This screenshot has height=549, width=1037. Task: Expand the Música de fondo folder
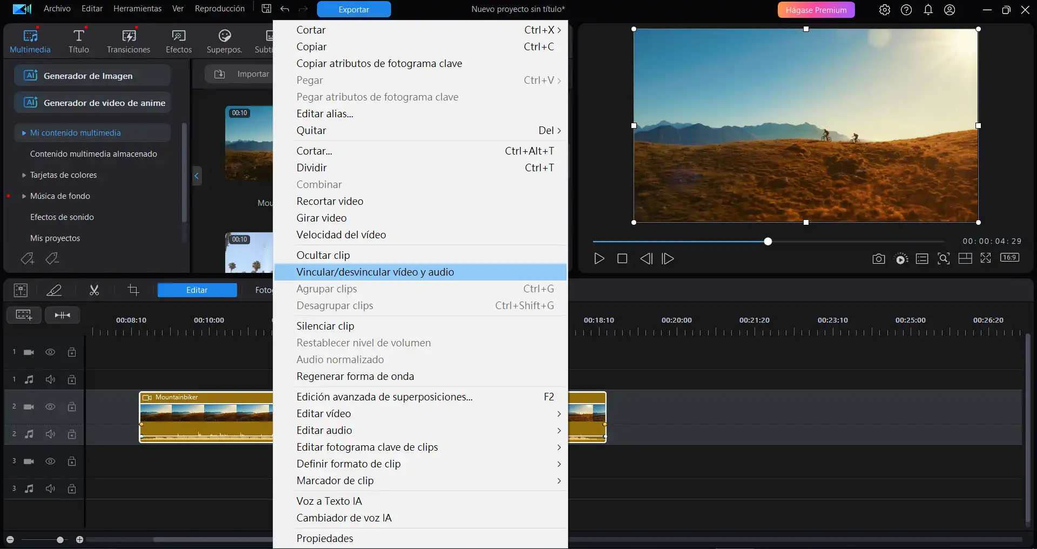tap(24, 196)
